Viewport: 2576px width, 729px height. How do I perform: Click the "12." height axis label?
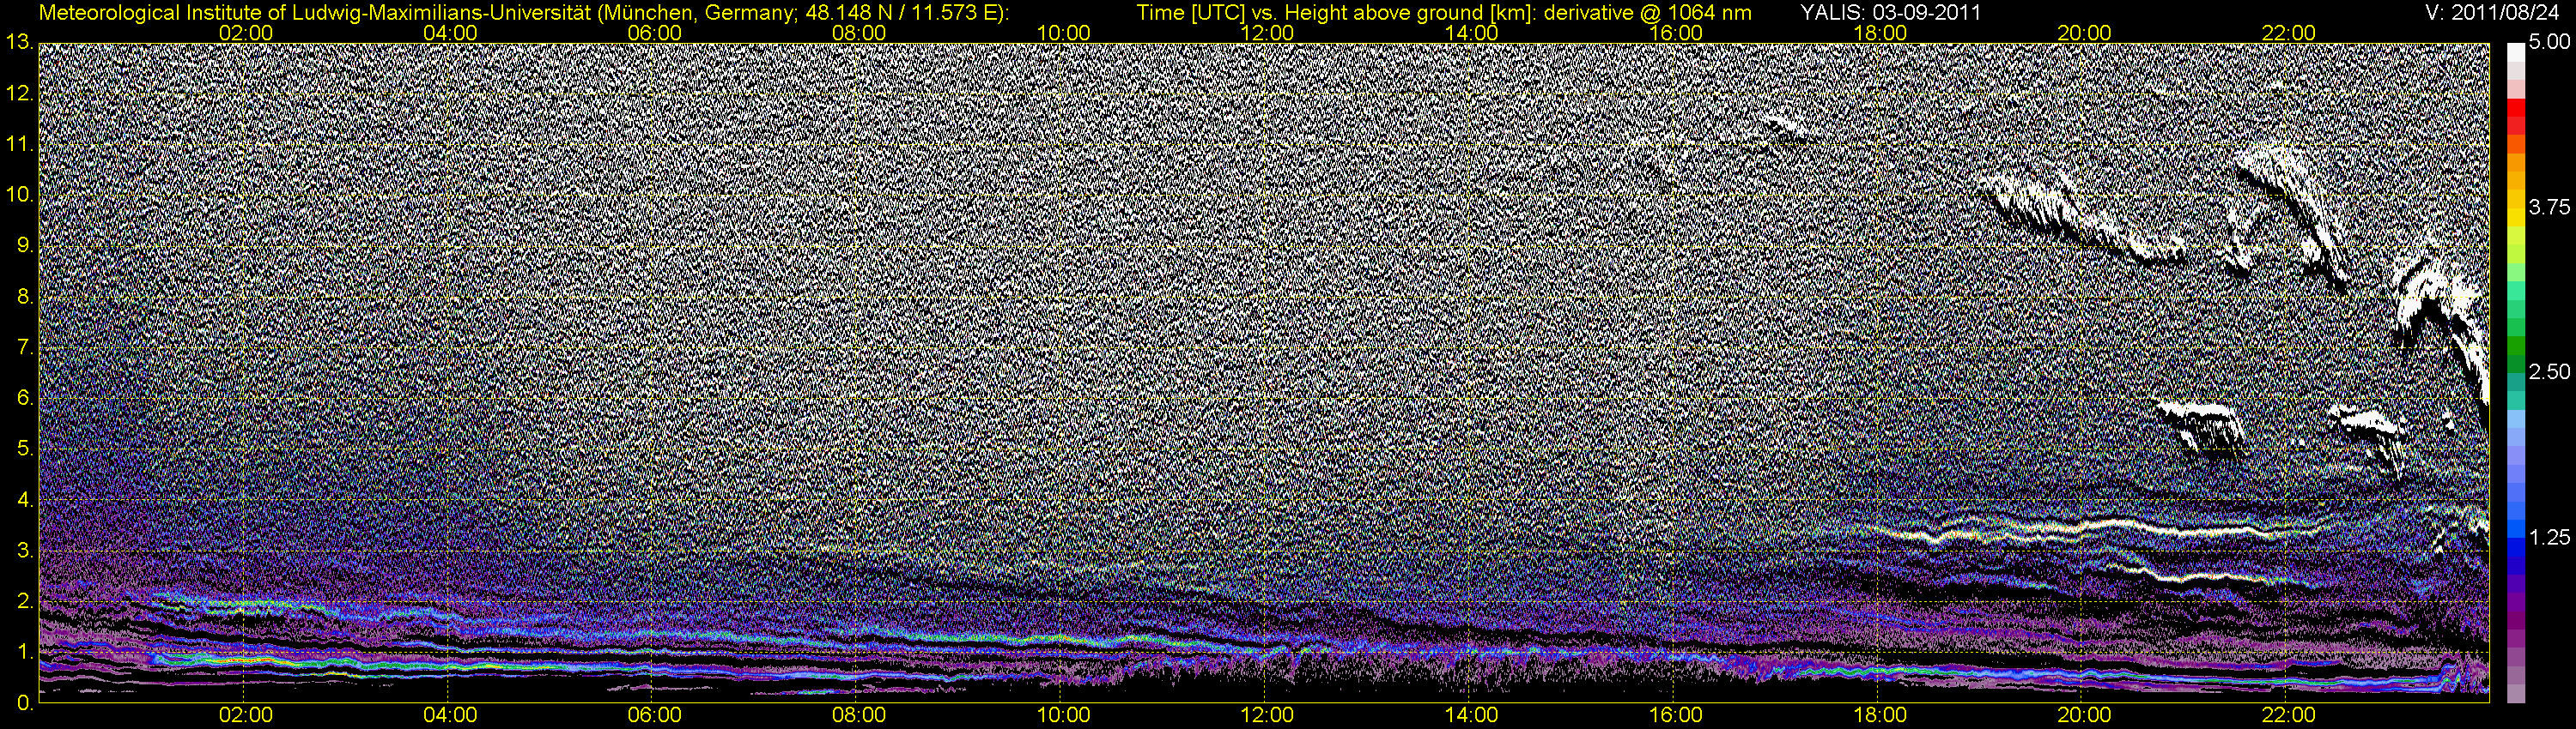click(19, 93)
